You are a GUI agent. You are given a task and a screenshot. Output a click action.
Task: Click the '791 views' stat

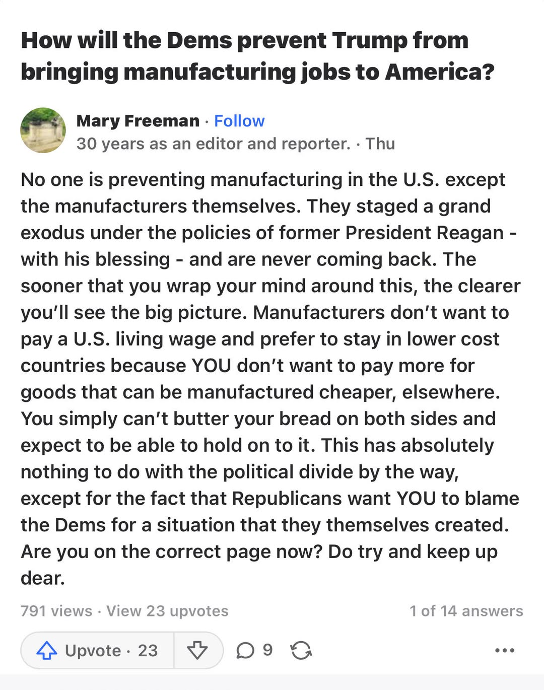pyautogui.click(x=56, y=611)
